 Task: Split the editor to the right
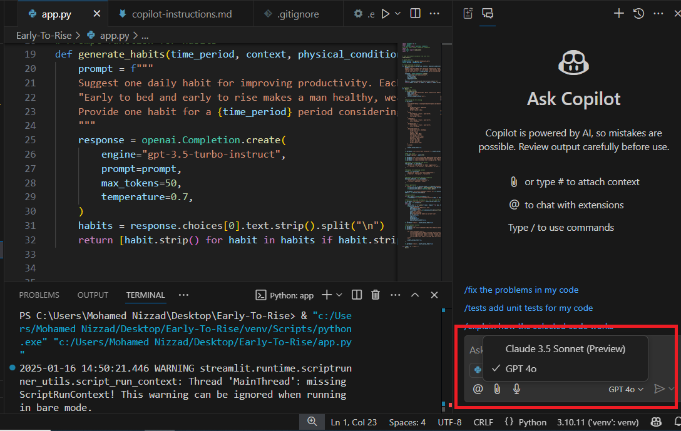point(415,14)
